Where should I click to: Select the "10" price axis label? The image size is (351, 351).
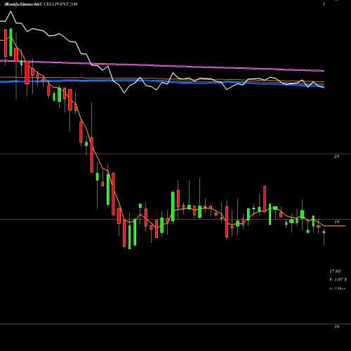click(x=336, y=326)
